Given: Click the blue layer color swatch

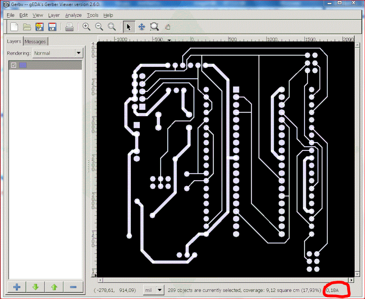Looking at the screenshot, I should click(x=23, y=65).
